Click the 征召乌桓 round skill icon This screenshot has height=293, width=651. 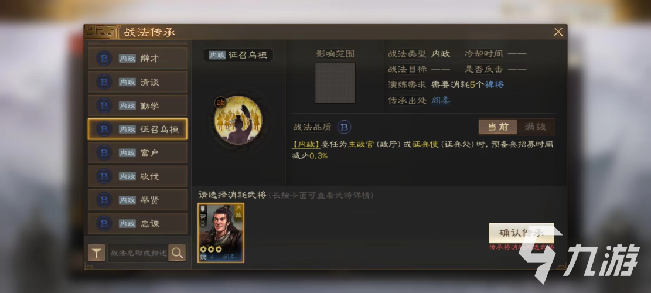point(238,120)
